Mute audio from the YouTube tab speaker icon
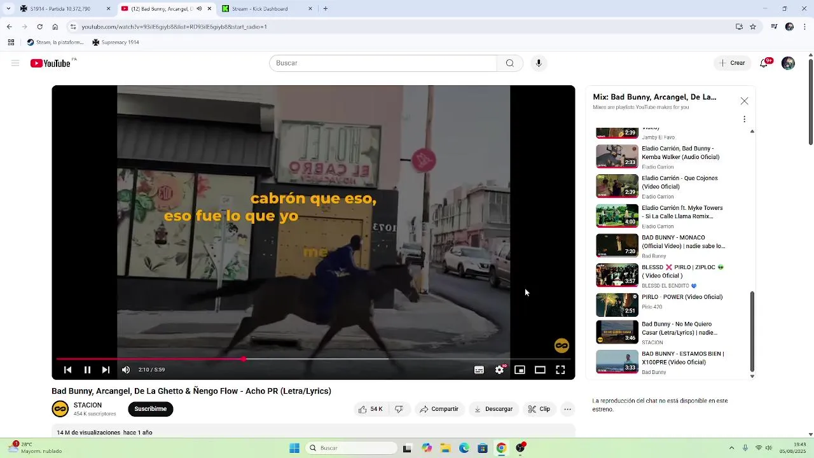 click(199, 9)
